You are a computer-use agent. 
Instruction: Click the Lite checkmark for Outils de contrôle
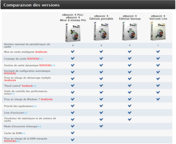point(158,92)
